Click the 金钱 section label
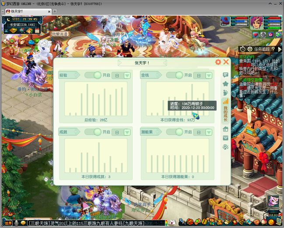The width and height of the screenshot is (284, 228). [151, 75]
